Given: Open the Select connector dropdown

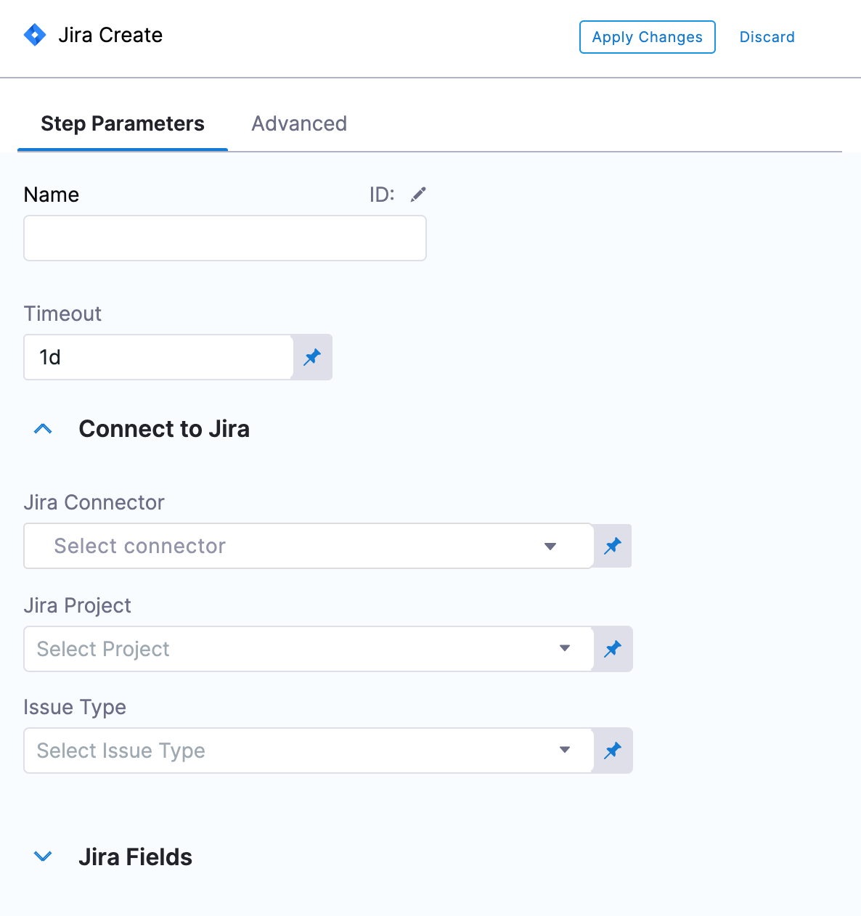Looking at the screenshot, I should (309, 546).
